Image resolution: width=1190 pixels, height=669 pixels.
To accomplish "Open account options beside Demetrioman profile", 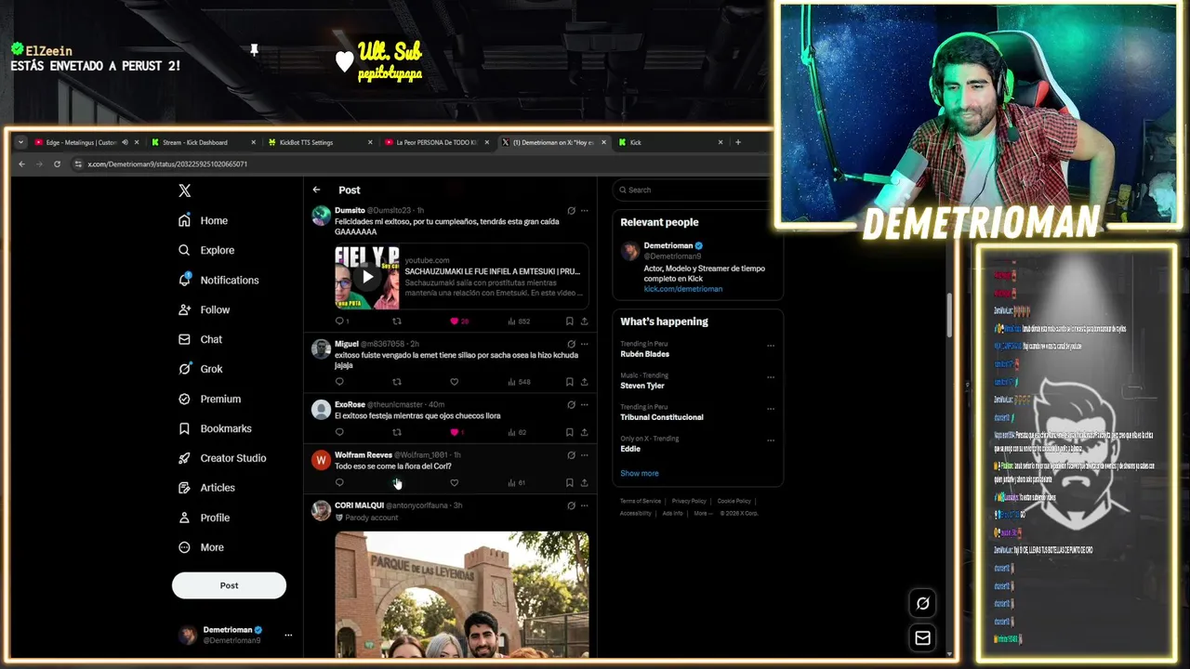I will 288,635.
